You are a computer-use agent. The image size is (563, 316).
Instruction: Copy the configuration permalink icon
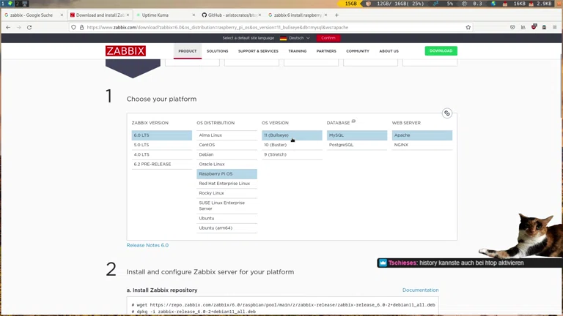point(446,113)
